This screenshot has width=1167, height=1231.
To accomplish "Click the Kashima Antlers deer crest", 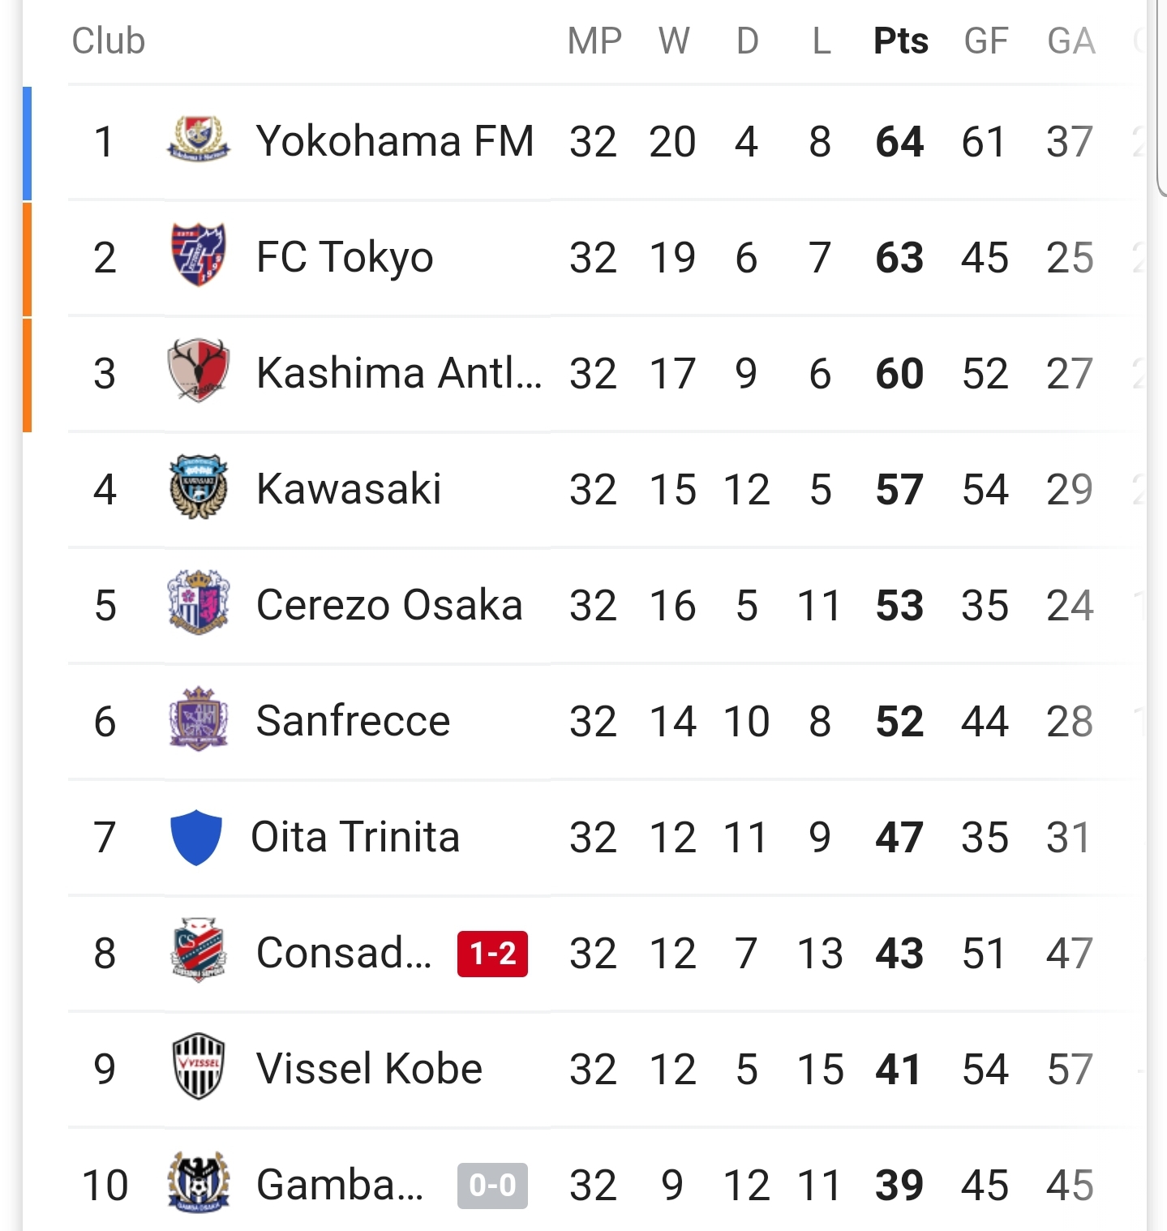I will click(198, 371).
